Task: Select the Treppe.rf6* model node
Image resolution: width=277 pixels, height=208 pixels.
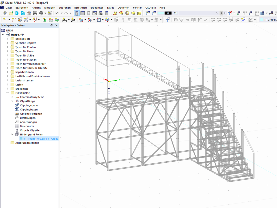Action: (17, 35)
